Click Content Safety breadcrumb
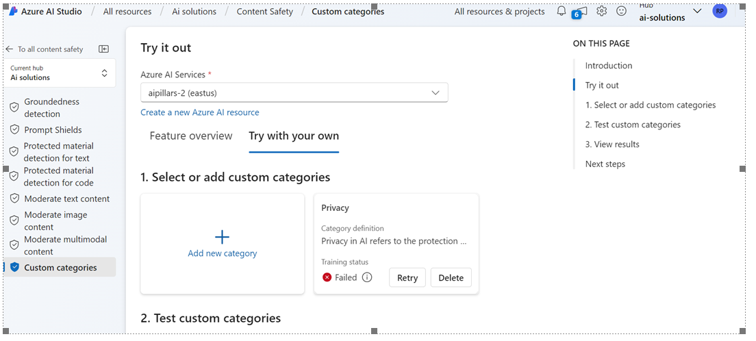This screenshot has width=756, height=341. [x=265, y=12]
